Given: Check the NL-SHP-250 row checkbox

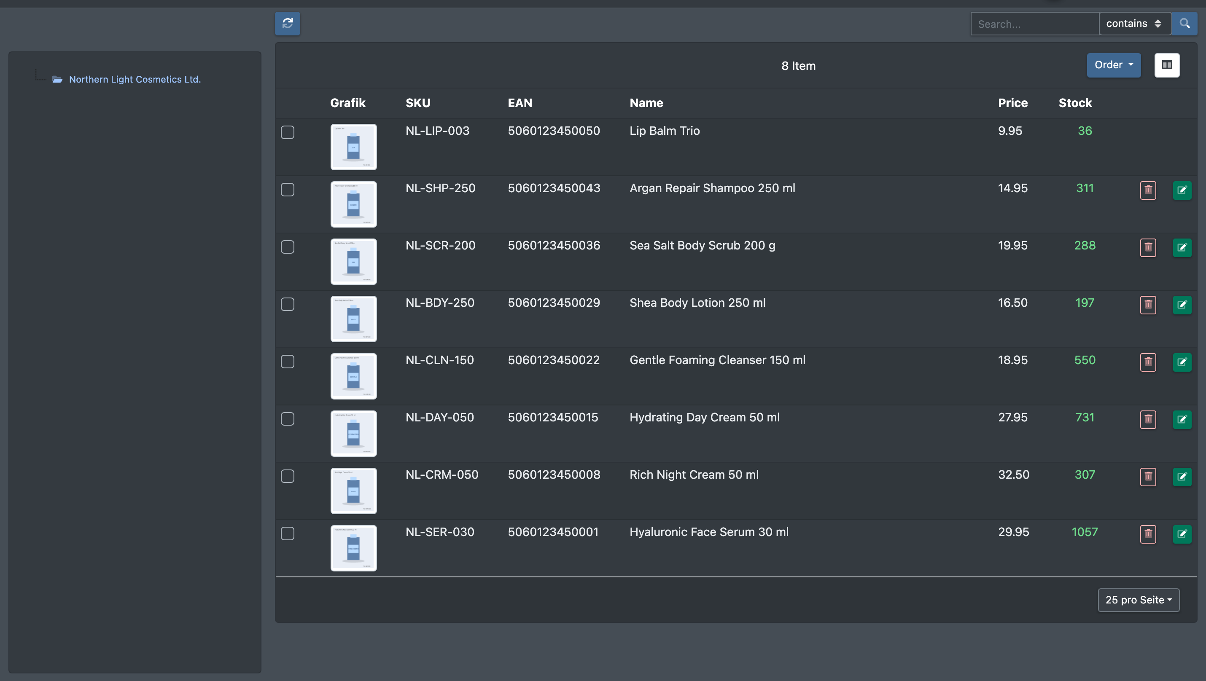Looking at the screenshot, I should coord(288,190).
